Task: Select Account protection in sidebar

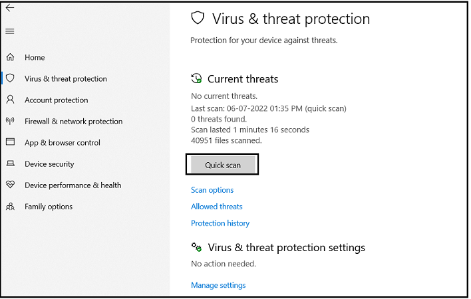Action: click(56, 100)
